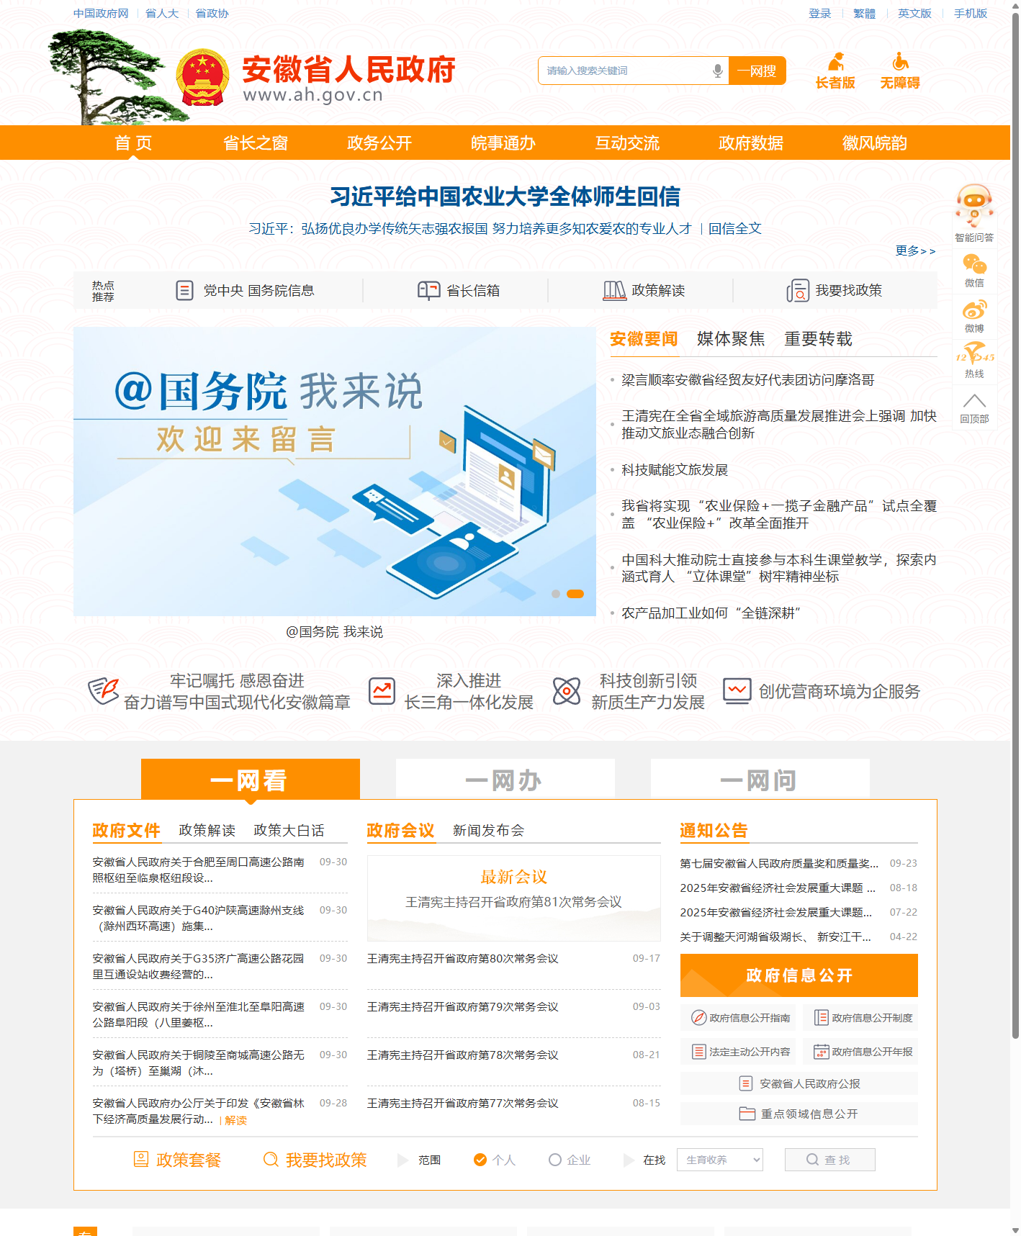Open 王清宪主持召开省政府第80次常务会议

tap(463, 958)
